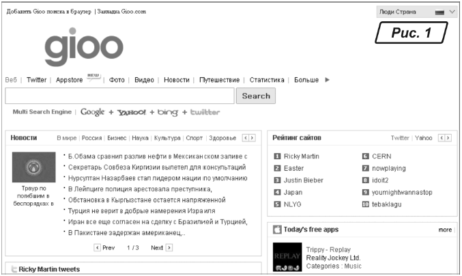Click more in Today's free apps

point(445,230)
